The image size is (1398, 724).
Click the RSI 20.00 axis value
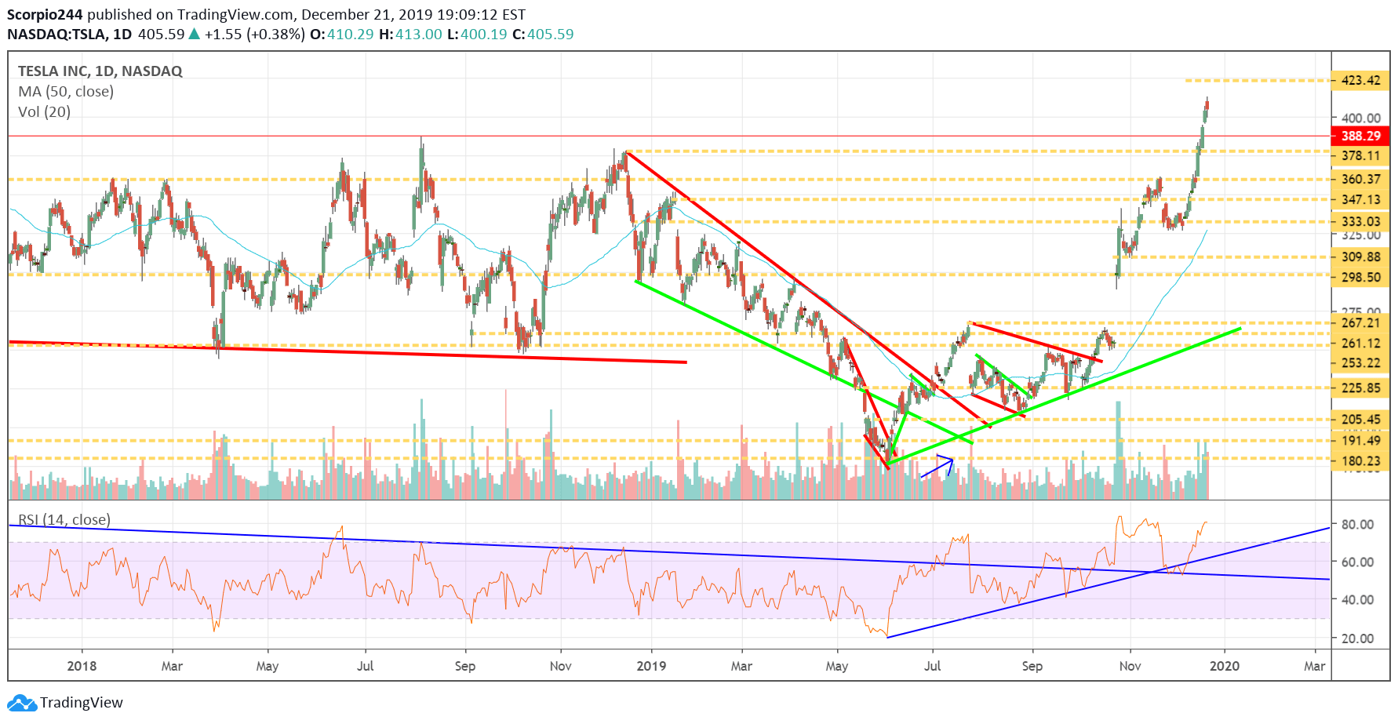[x=1357, y=638]
